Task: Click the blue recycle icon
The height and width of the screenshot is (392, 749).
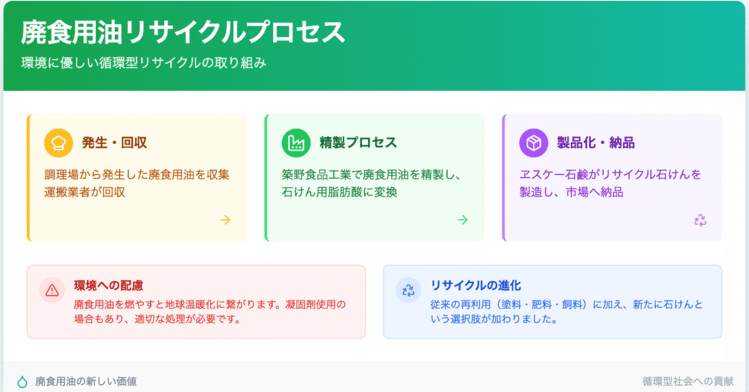Action: (x=408, y=290)
